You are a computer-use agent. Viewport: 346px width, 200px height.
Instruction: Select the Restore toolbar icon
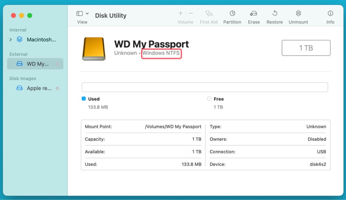[275, 13]
